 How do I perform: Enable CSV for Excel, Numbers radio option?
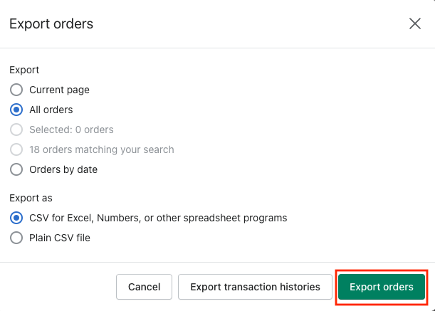point(16,218)
